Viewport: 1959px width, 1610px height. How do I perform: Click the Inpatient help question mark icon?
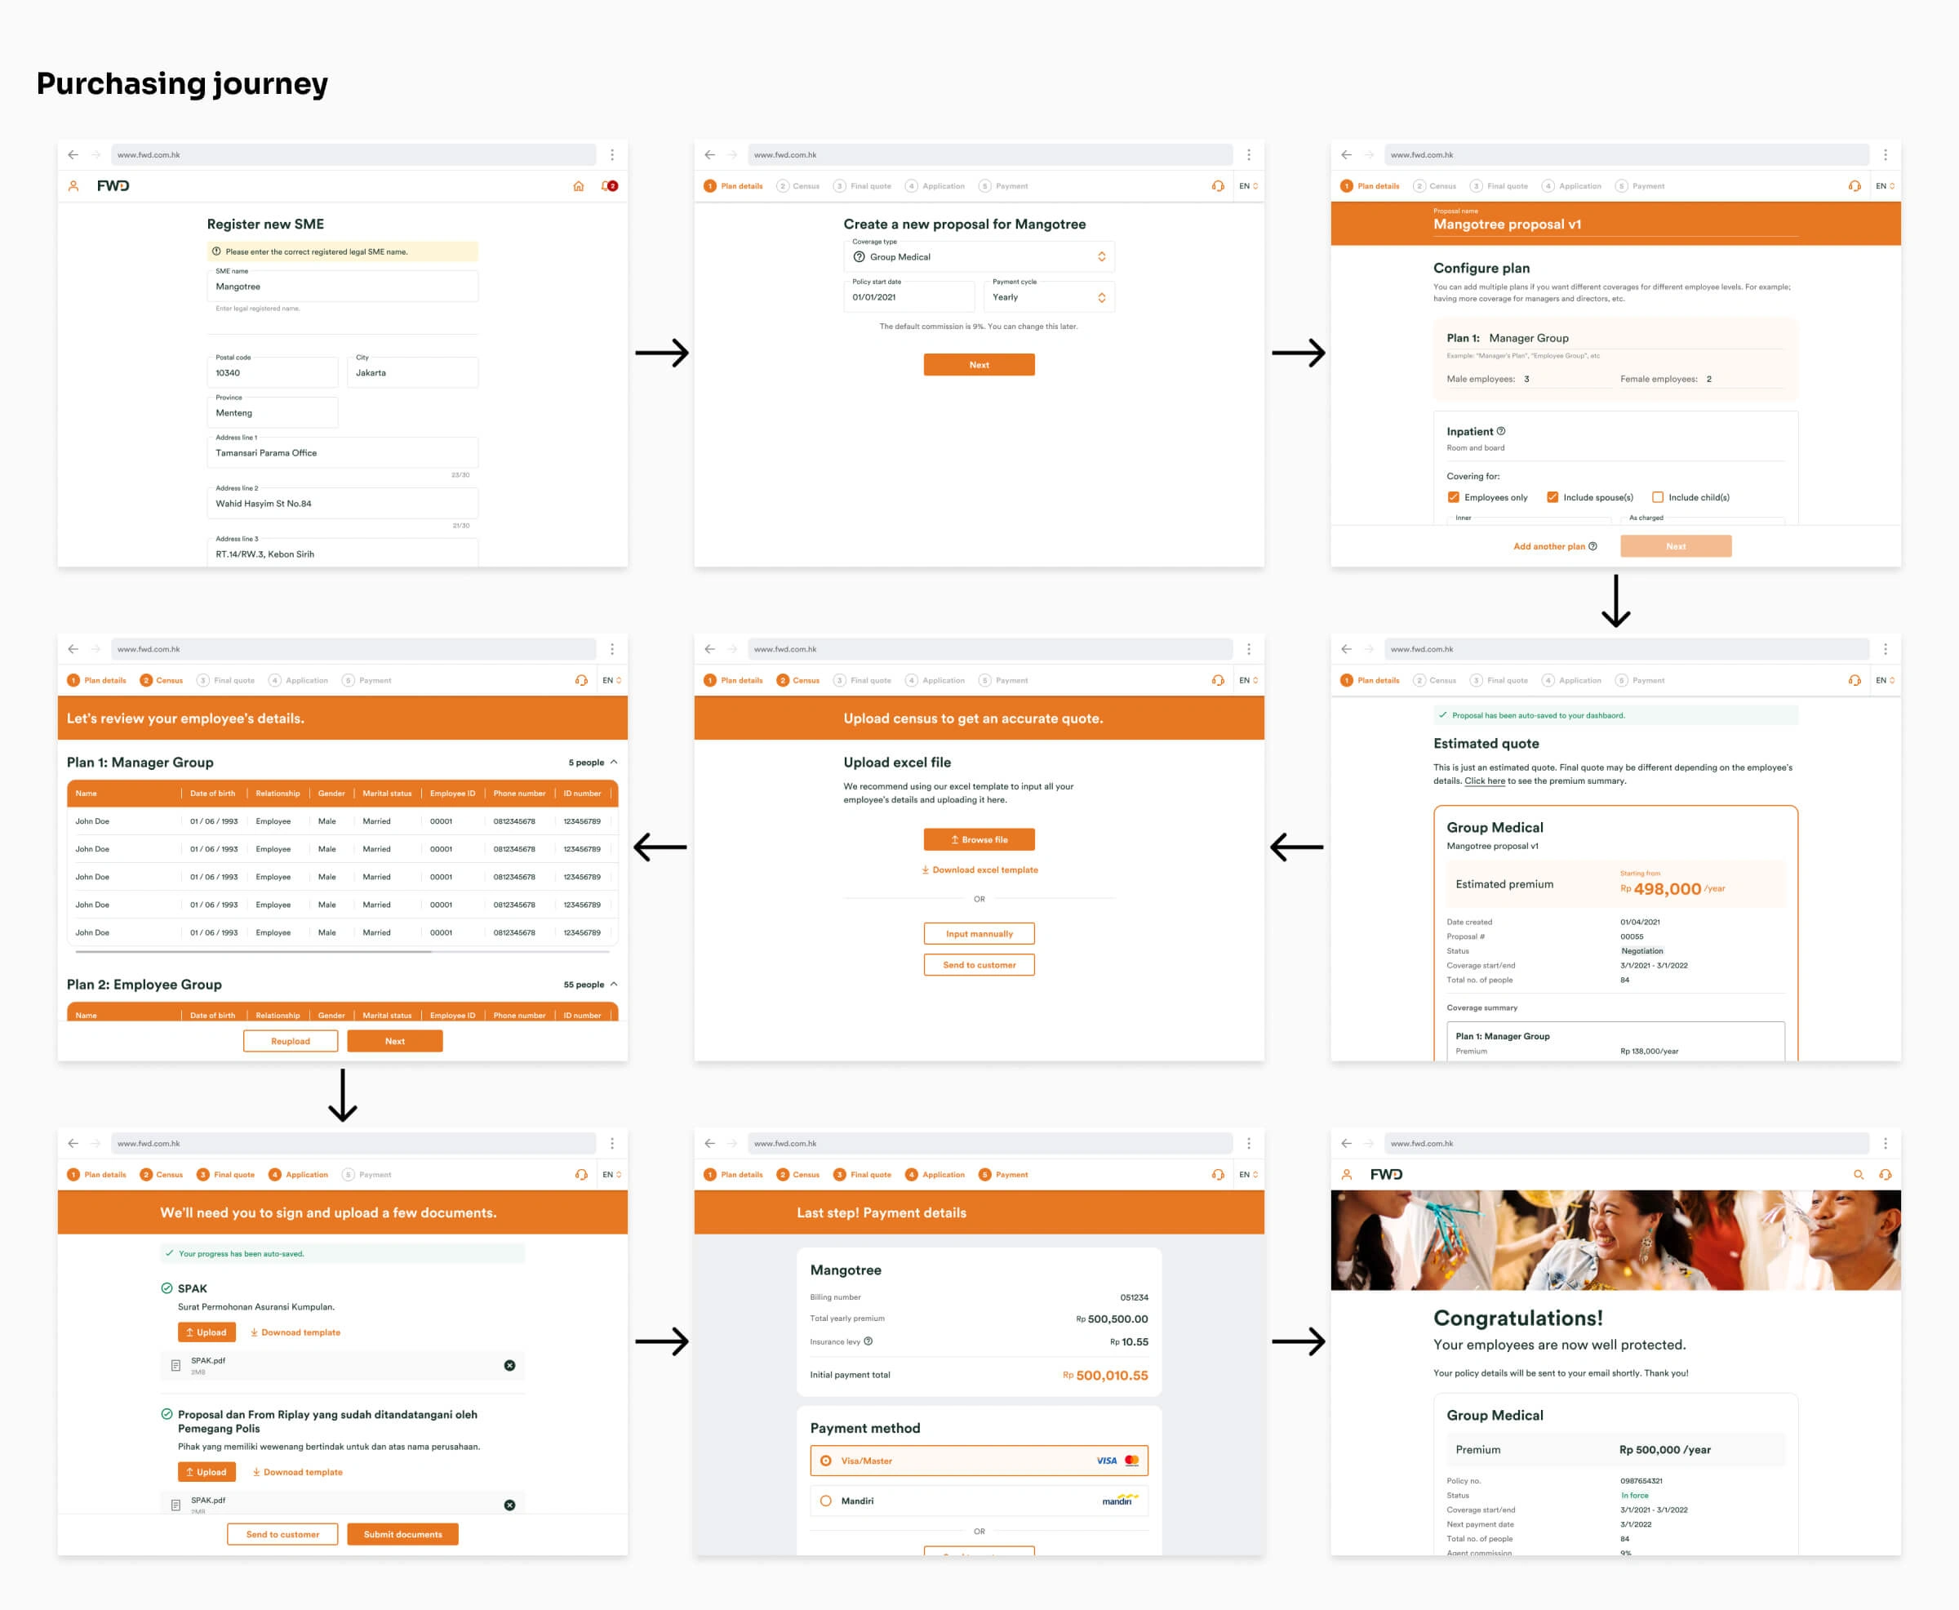1501,431
